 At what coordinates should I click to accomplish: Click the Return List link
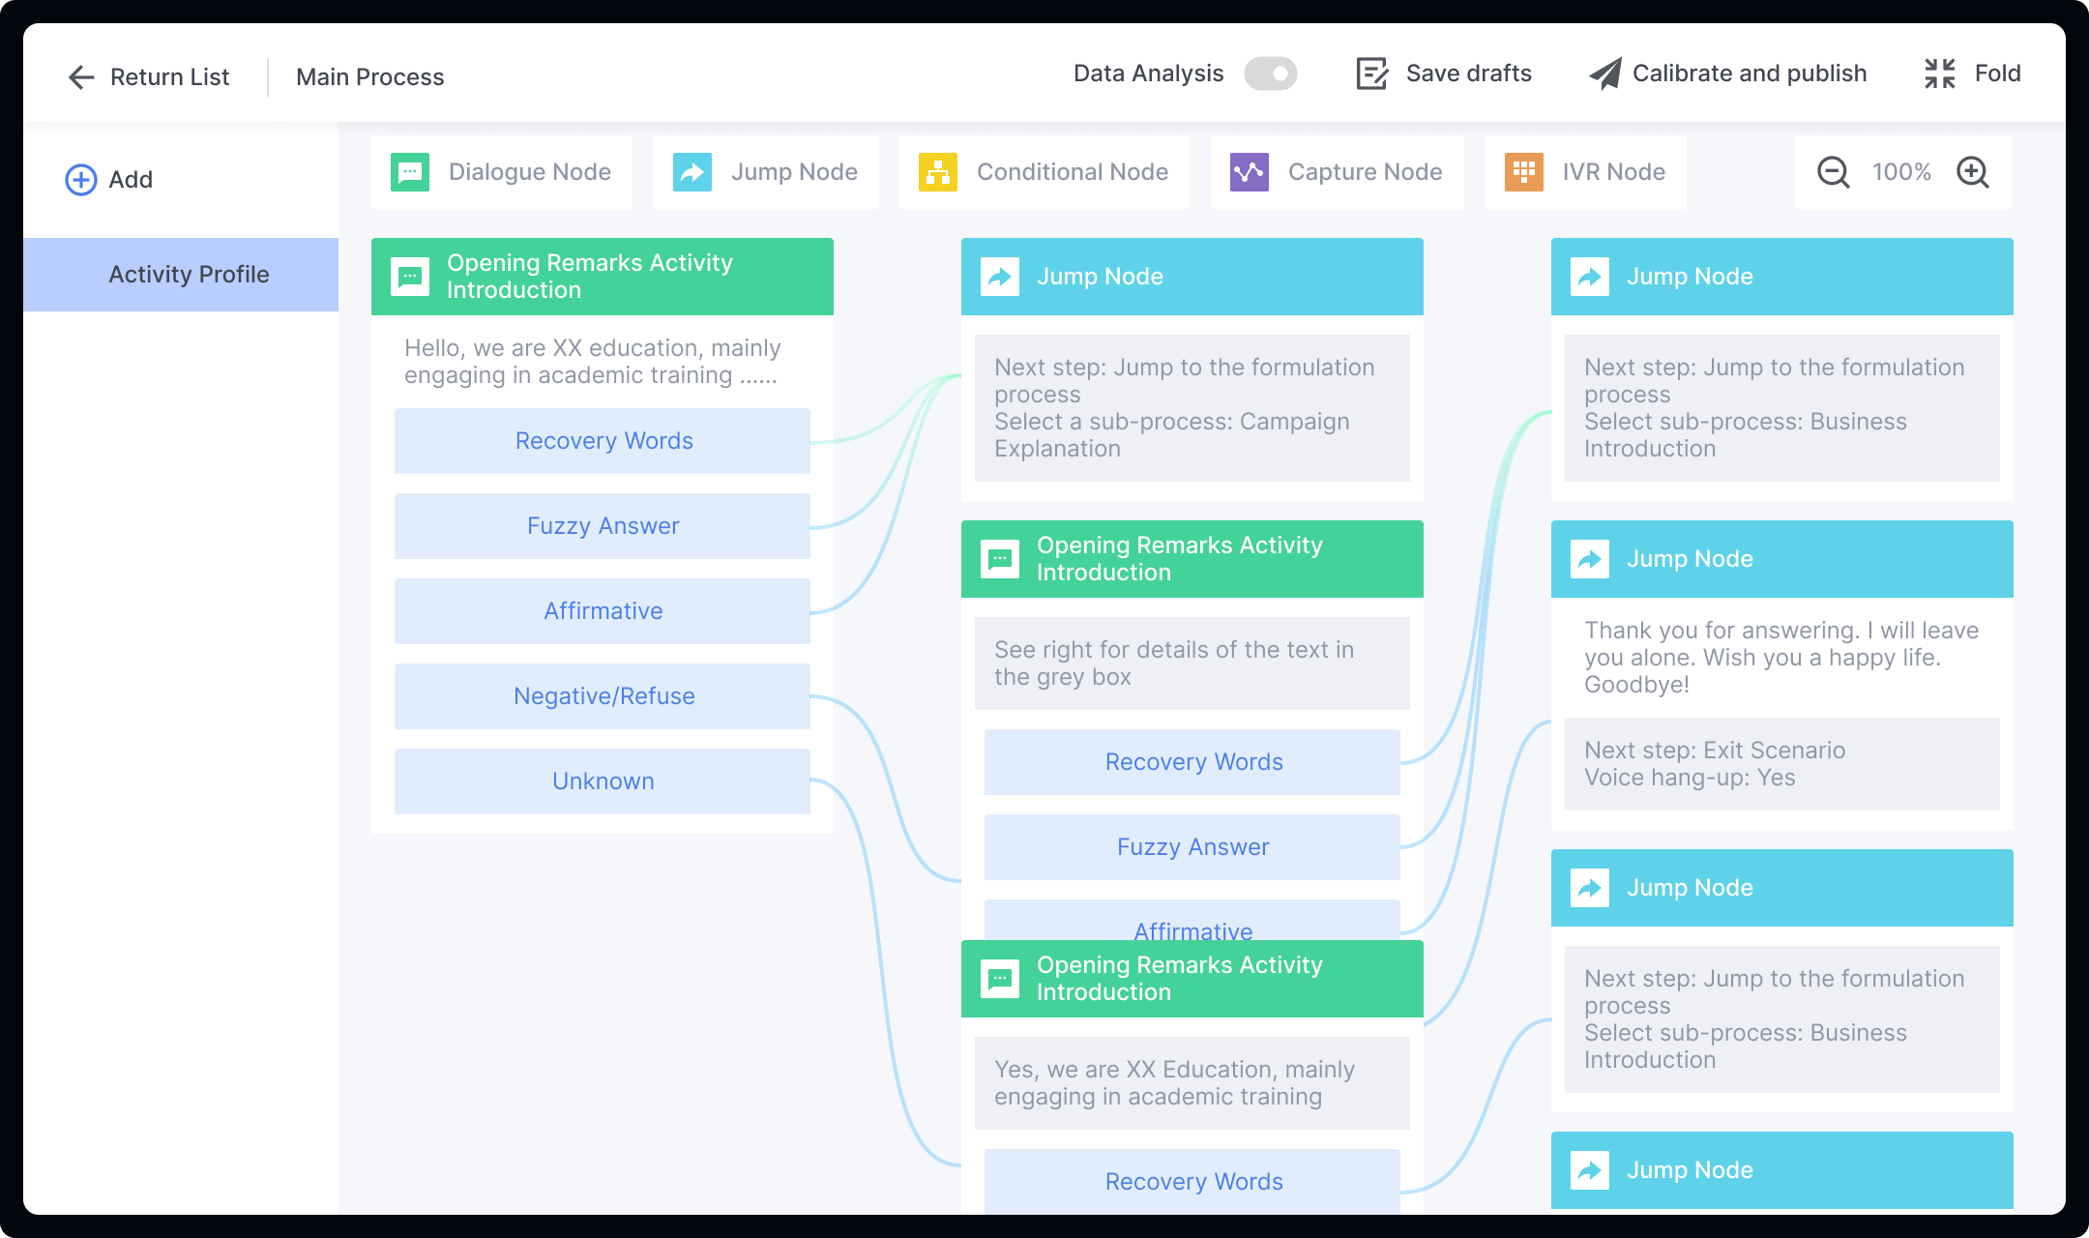coord(169,76)
